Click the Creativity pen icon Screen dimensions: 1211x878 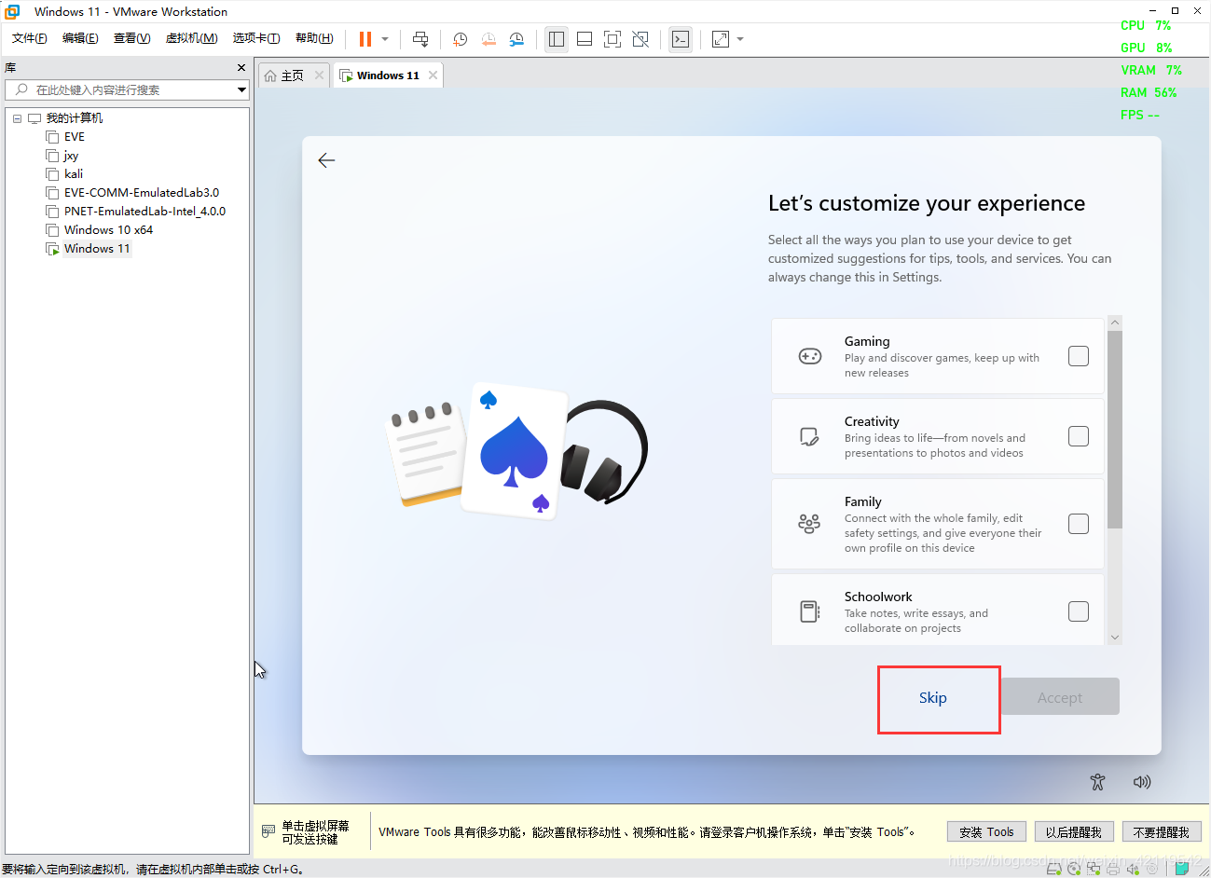tap(810, 436)
